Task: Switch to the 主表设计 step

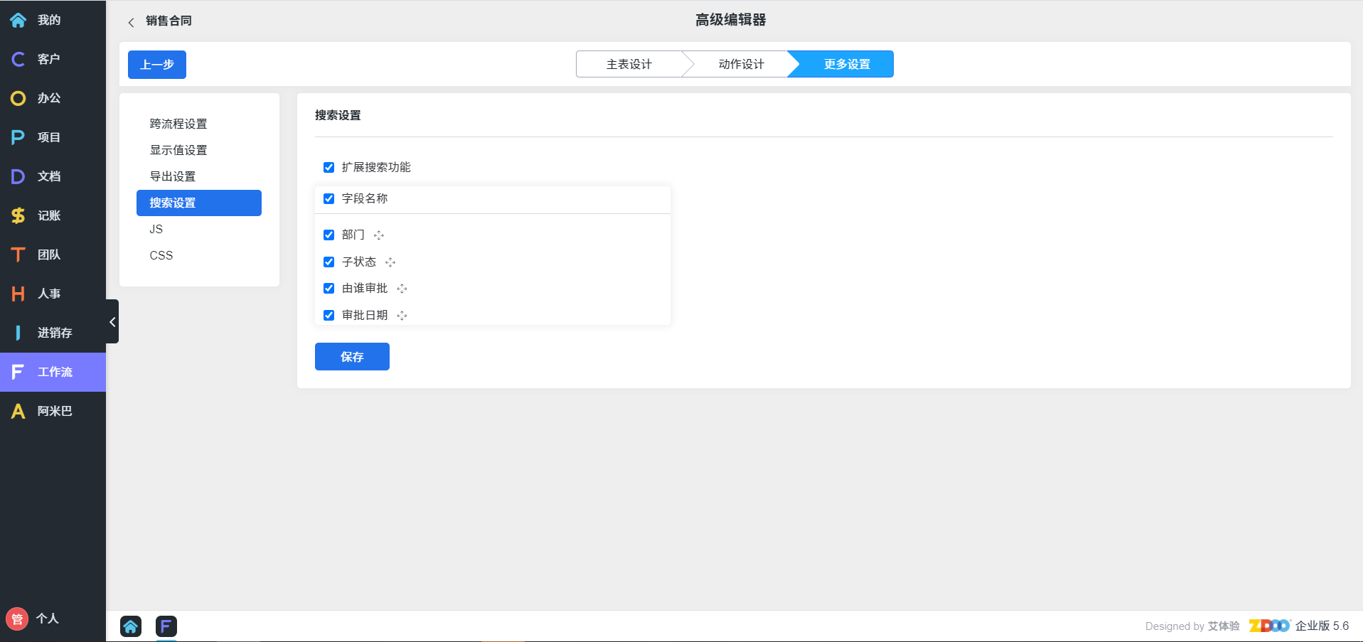Action: (629, 64)
